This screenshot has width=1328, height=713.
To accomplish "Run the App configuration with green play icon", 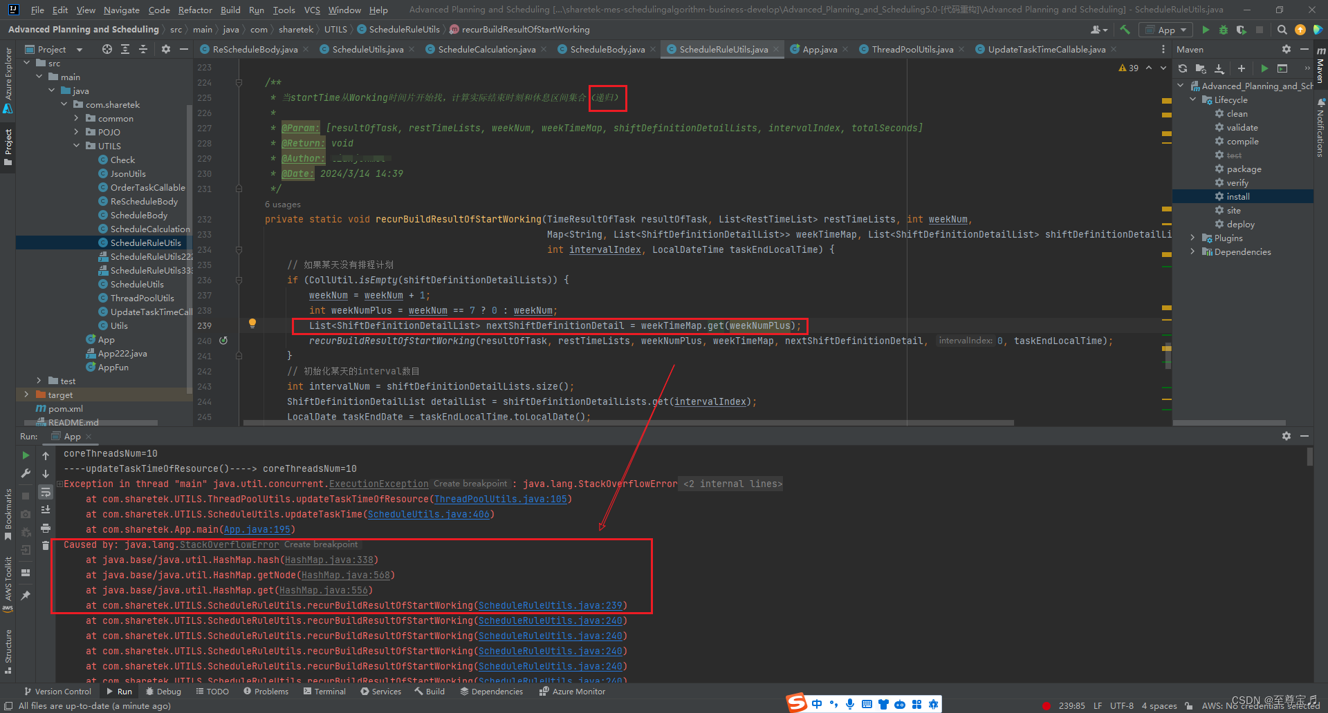I will [x=1206, y=29].
